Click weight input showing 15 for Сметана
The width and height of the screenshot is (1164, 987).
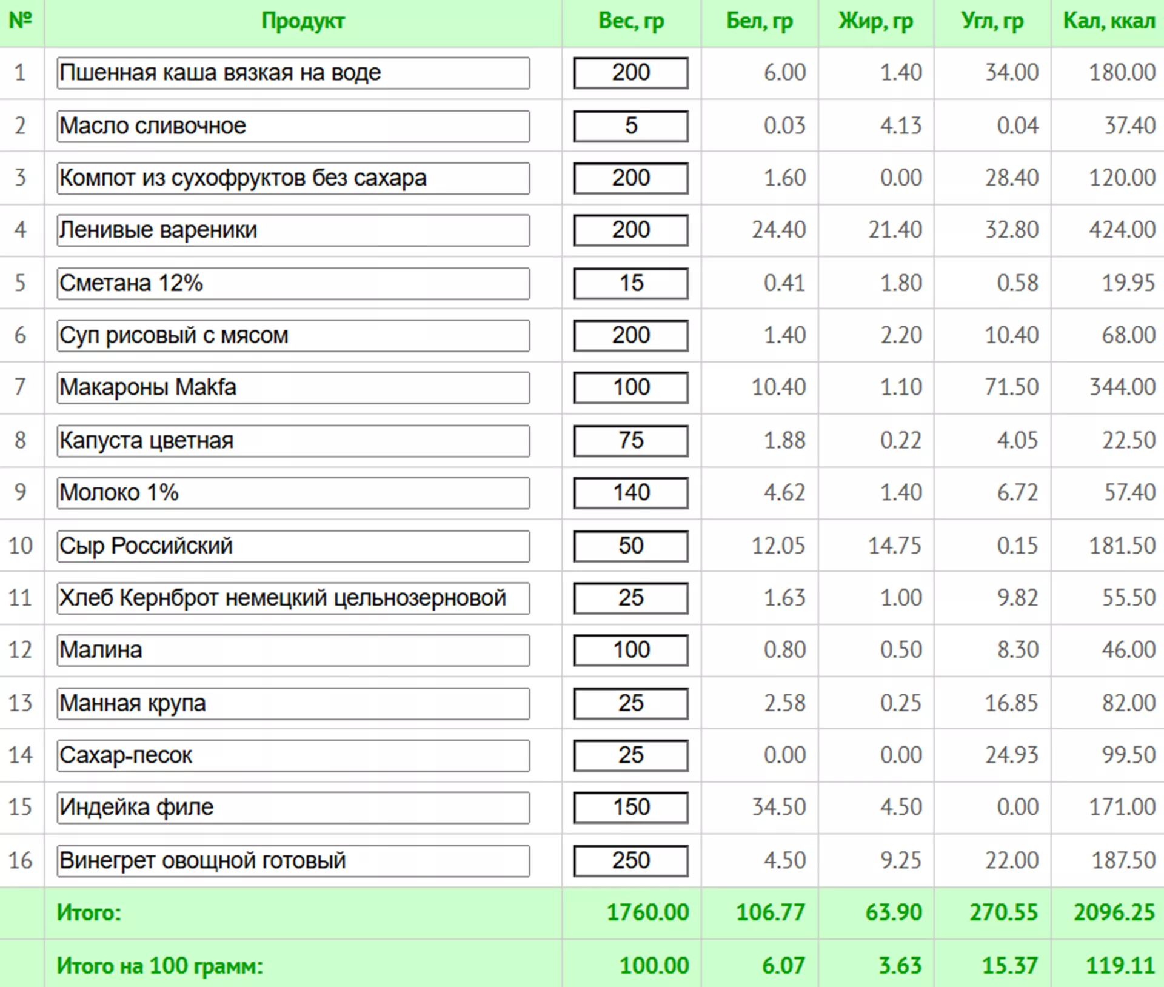coord(630,283)
